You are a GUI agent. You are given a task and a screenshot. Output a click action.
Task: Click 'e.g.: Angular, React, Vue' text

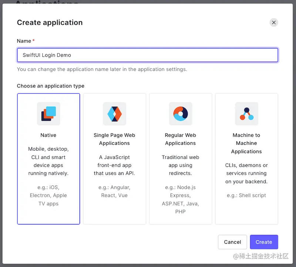click(114, 191)
